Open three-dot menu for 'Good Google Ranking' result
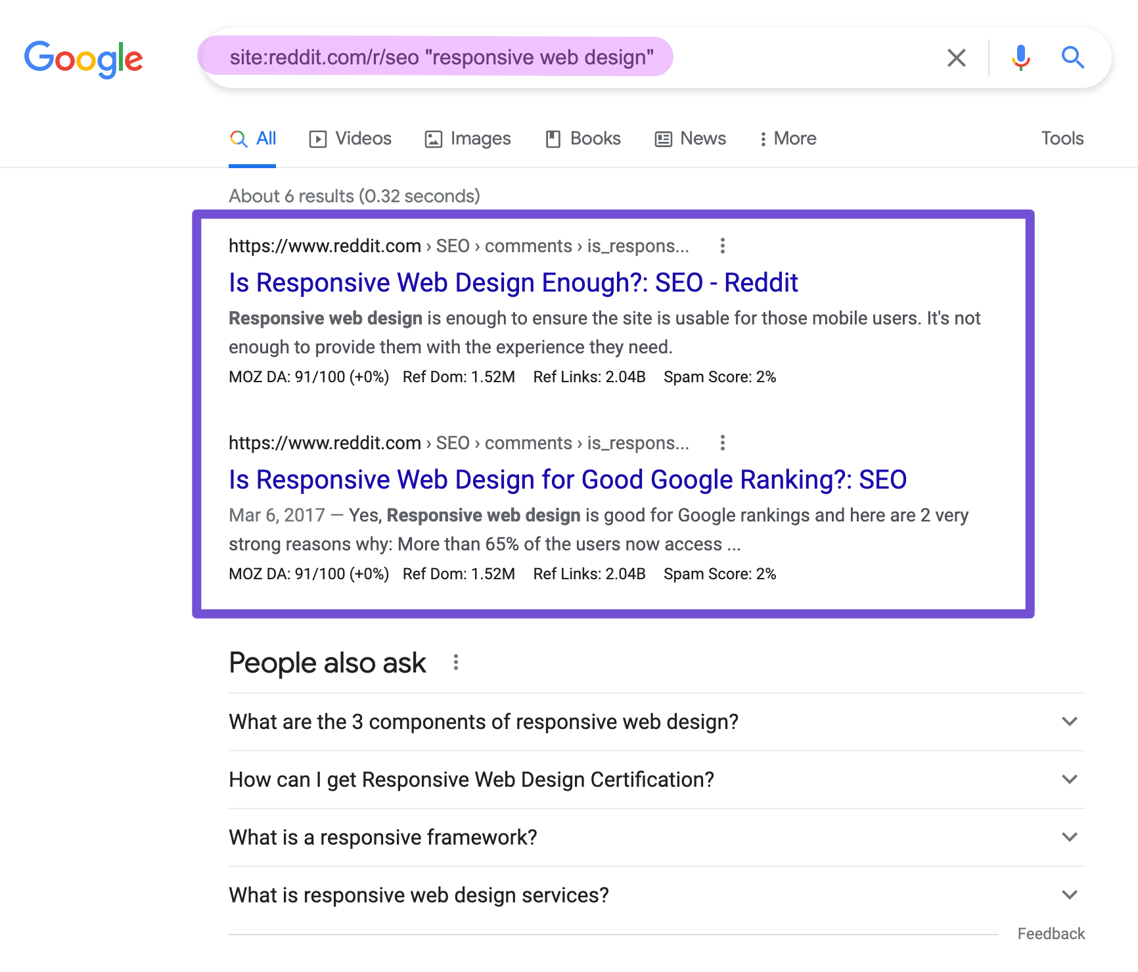The height and width of the screenshot is (972, 1138). [722, 443]
